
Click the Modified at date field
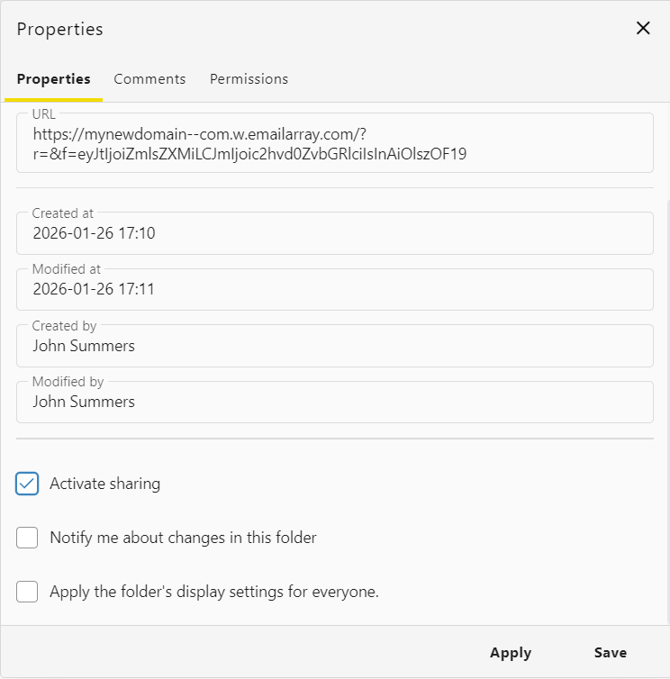click(x=334, y=290)
